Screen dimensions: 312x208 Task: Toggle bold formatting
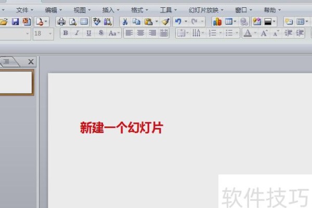pos(66,33)
